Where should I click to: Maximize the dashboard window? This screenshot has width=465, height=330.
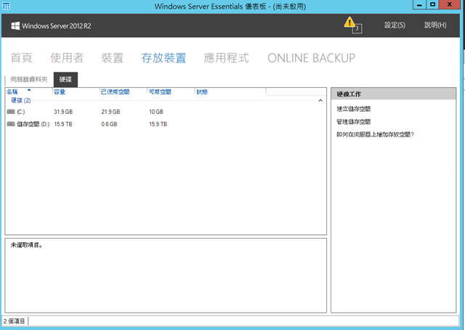(x=433, y=4)
